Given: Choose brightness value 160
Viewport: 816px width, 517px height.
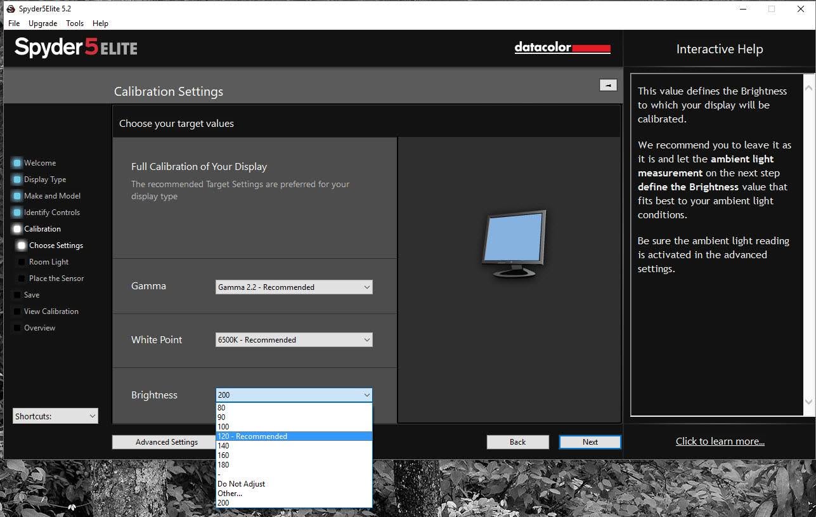Looking at the screenshot, I should (x=294, y=455).
